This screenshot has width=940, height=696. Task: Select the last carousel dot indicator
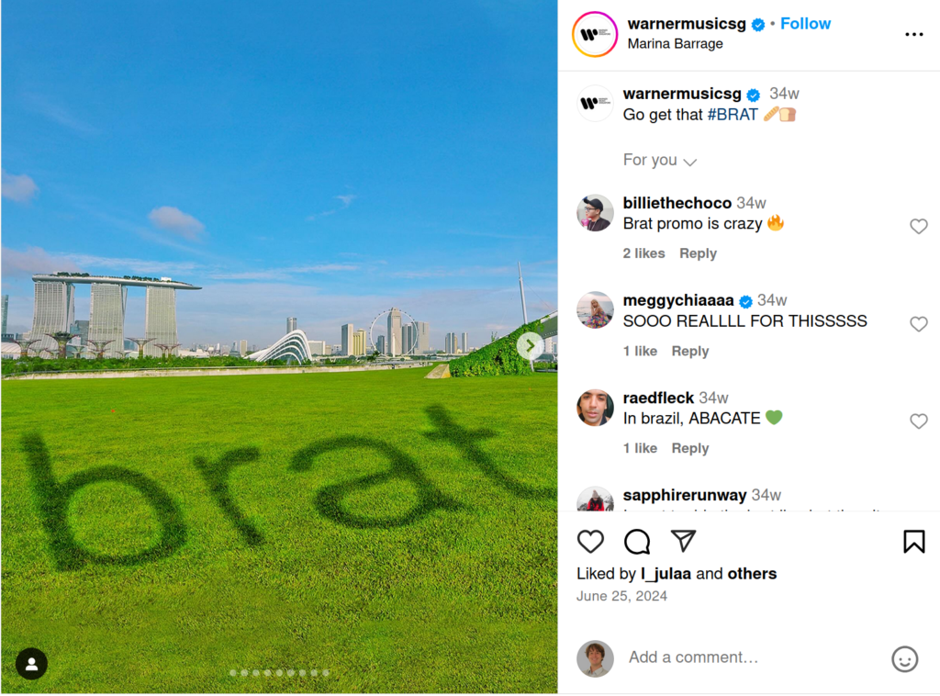[326, 673]
